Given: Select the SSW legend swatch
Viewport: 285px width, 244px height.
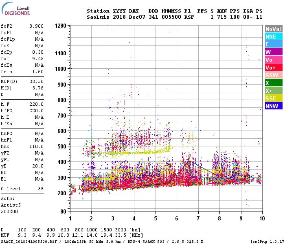Looking at the screenshot, I should coord(274,75).
